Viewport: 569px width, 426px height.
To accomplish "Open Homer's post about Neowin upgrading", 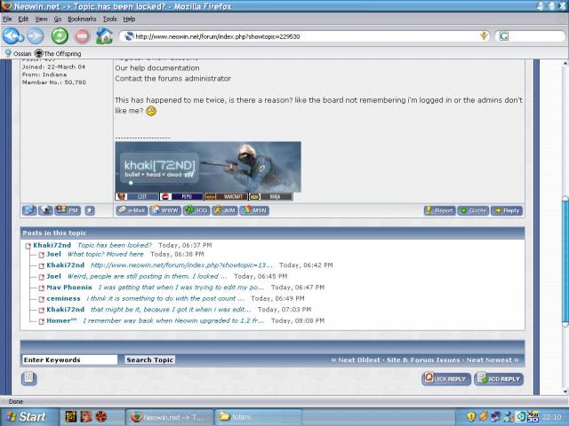I will [173, 320].
